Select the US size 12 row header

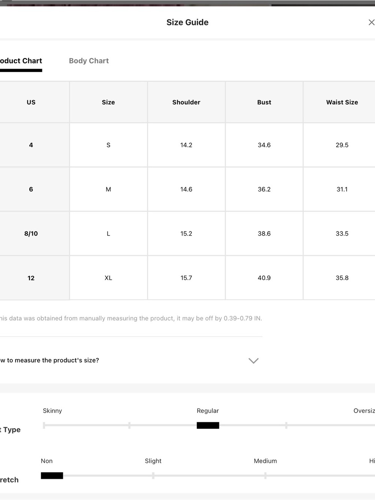pos(31,278)
